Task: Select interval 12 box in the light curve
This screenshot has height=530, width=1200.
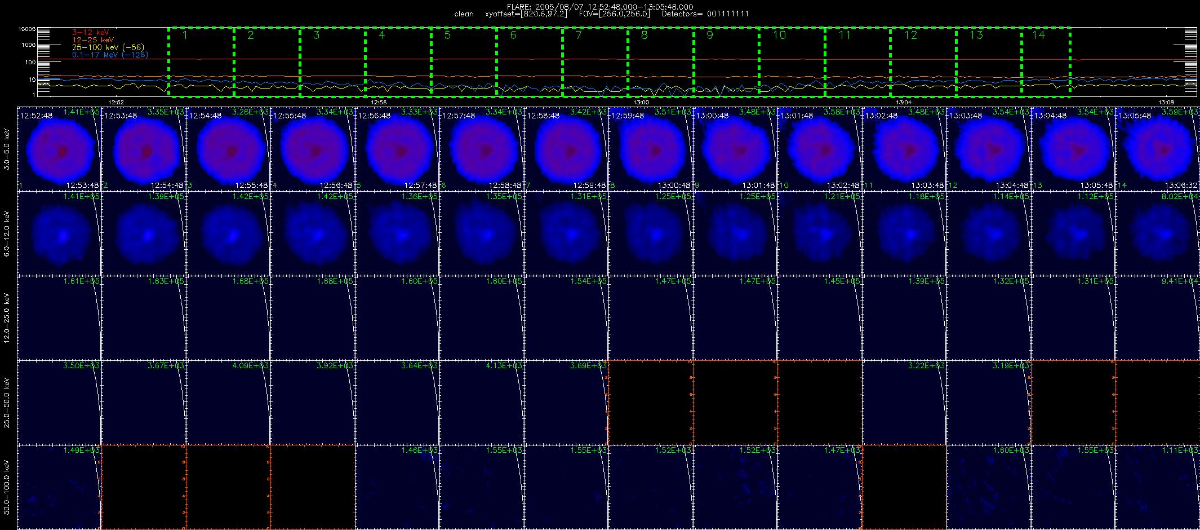Action: (x=923, y=62)
